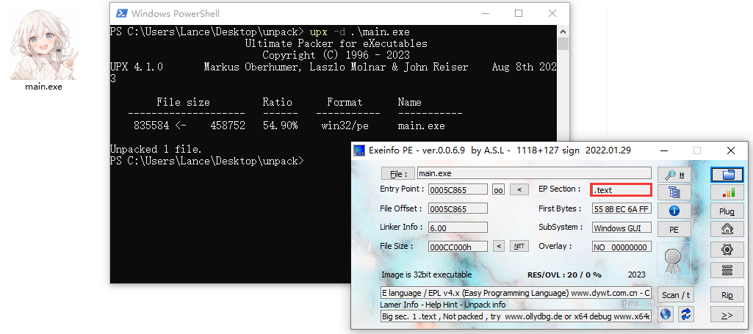Minimize the Exeinfo PE window

tap(665, 150)
